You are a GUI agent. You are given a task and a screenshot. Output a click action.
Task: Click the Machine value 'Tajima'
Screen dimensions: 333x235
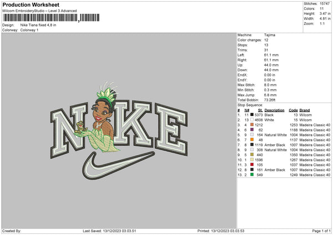(x=270, y=35)
